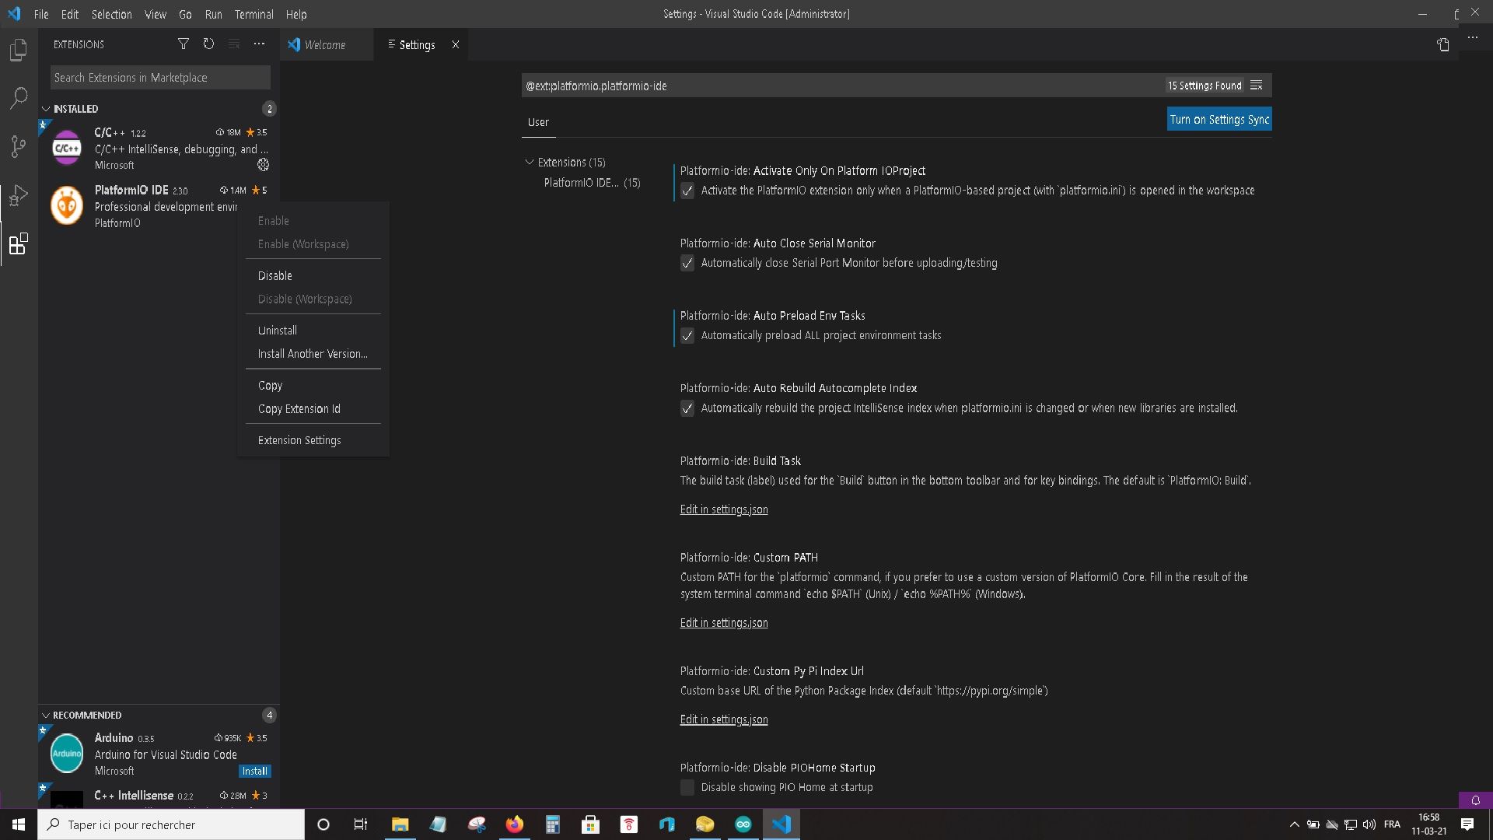Launch Firefox from taskbar
1493x840 pixels.
point(514,824)
